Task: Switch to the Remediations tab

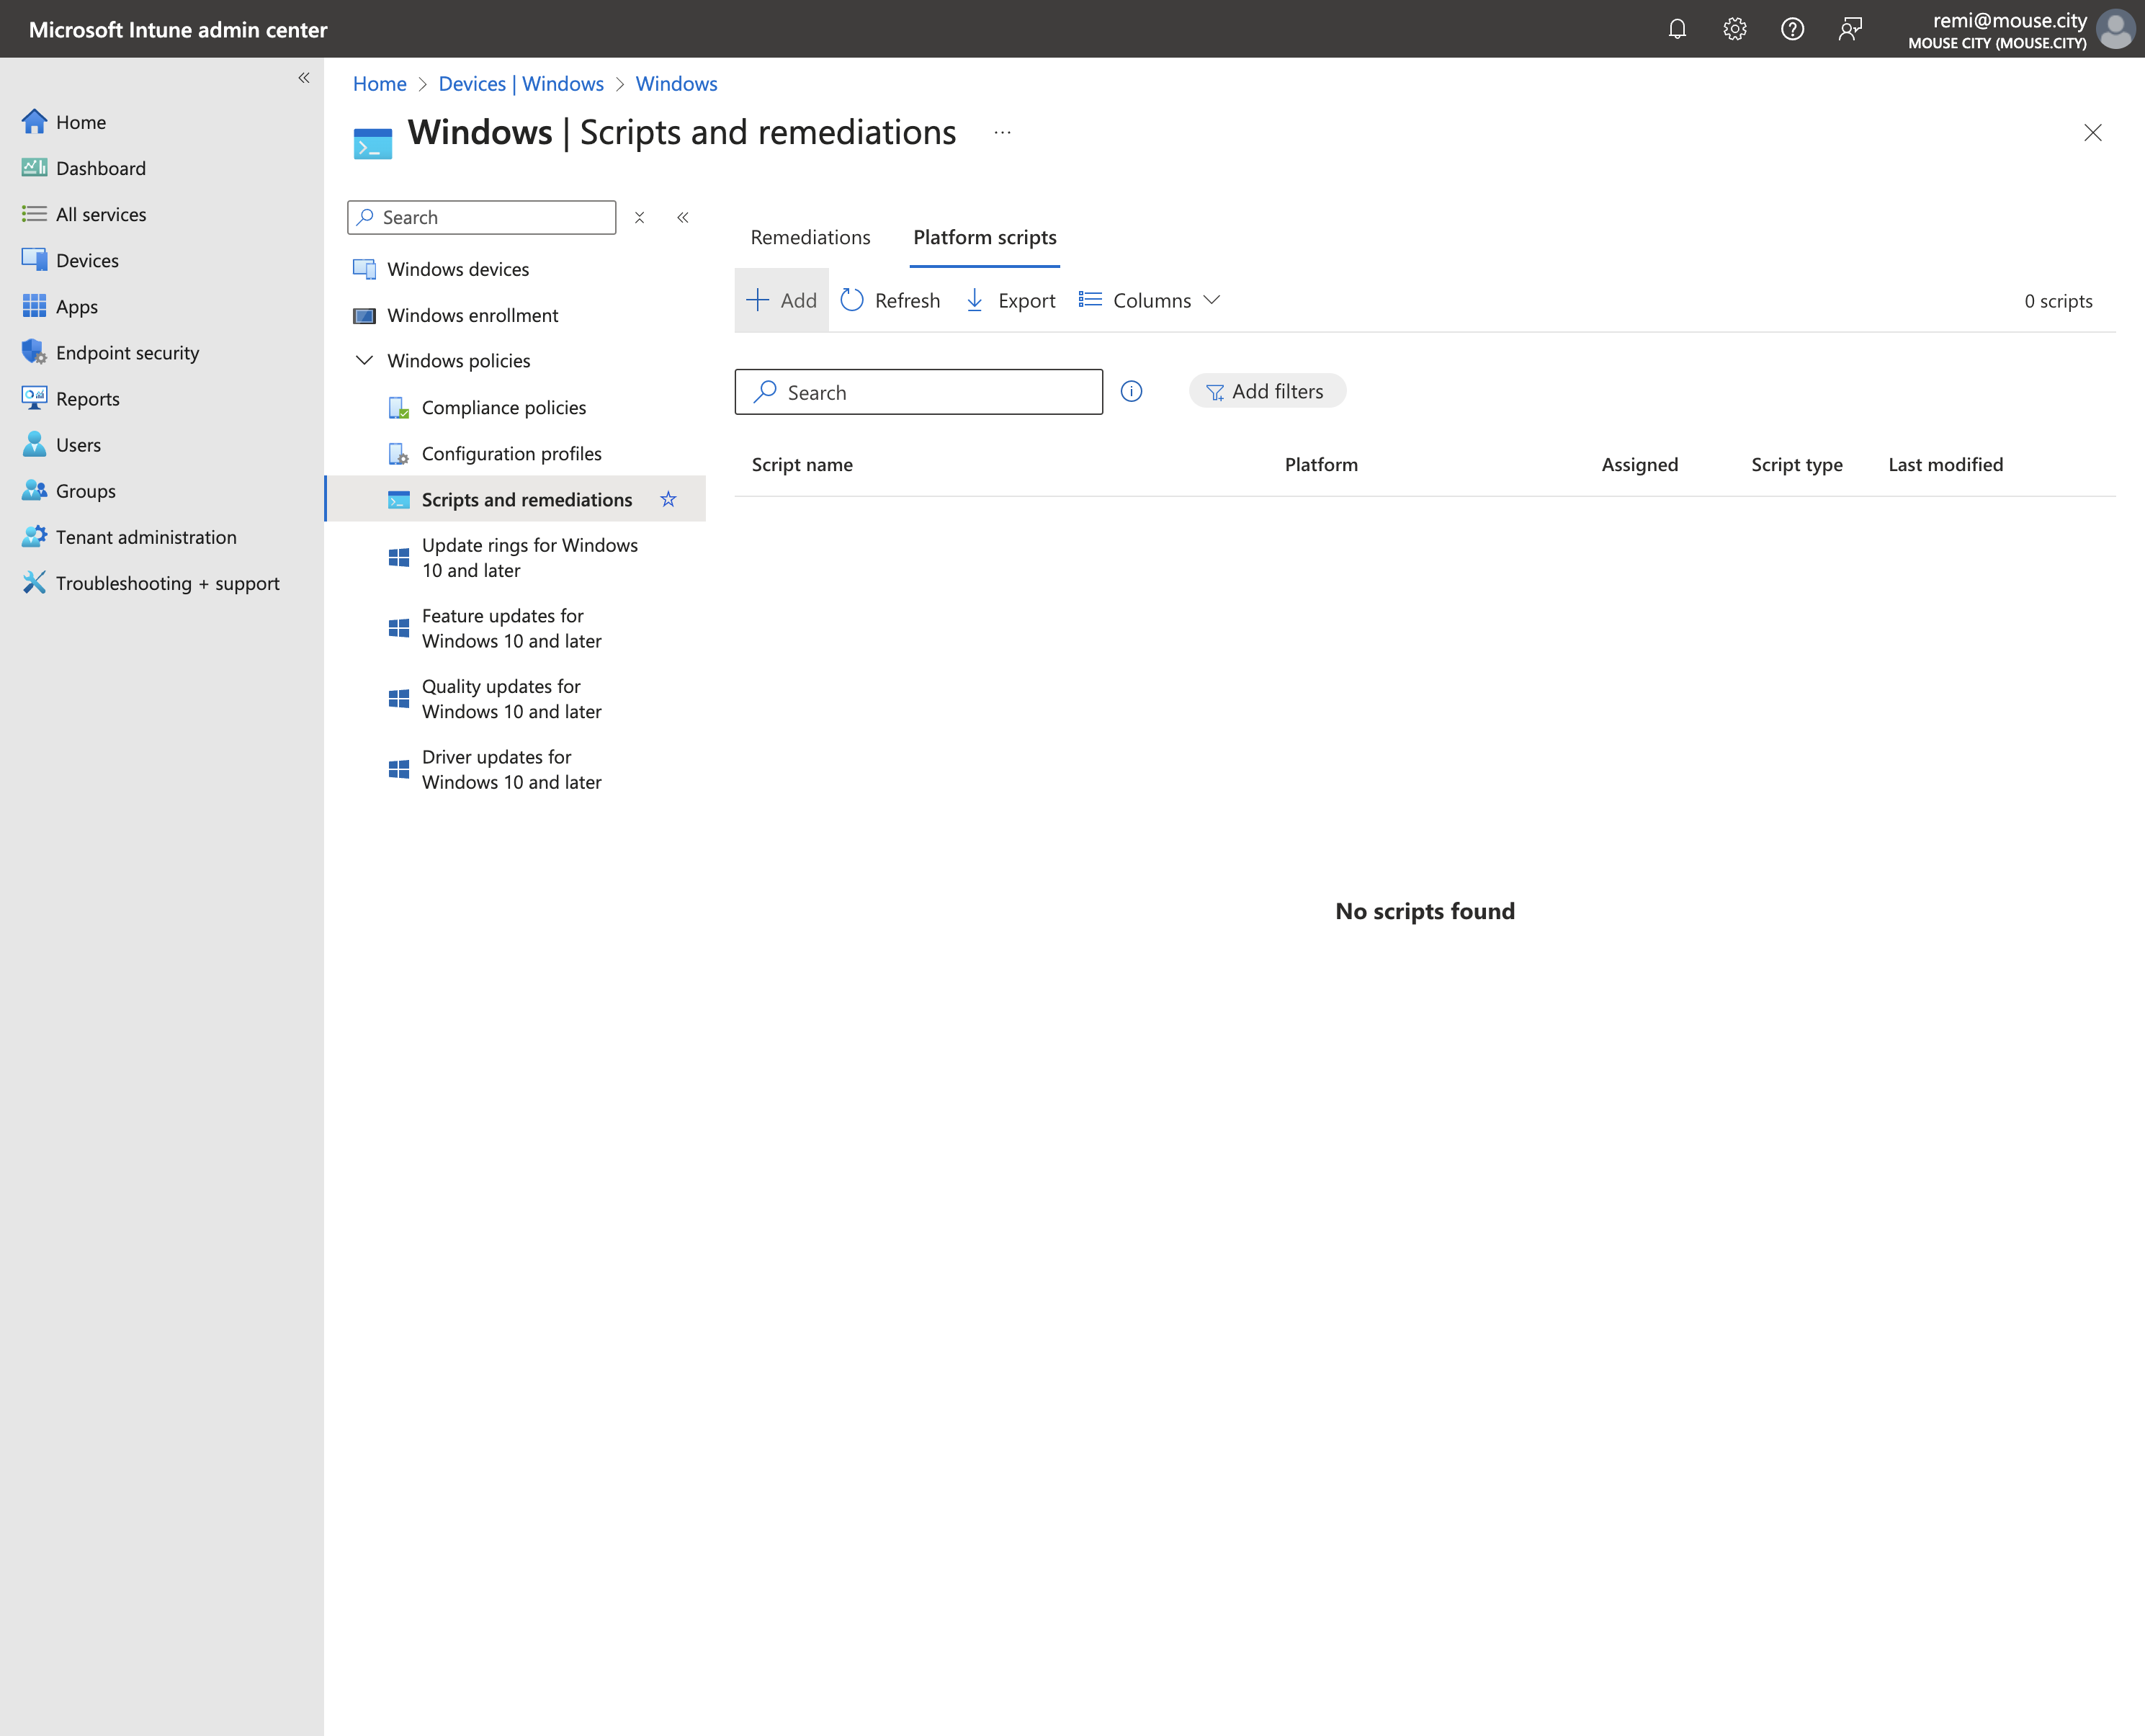Action: [810, 237]
